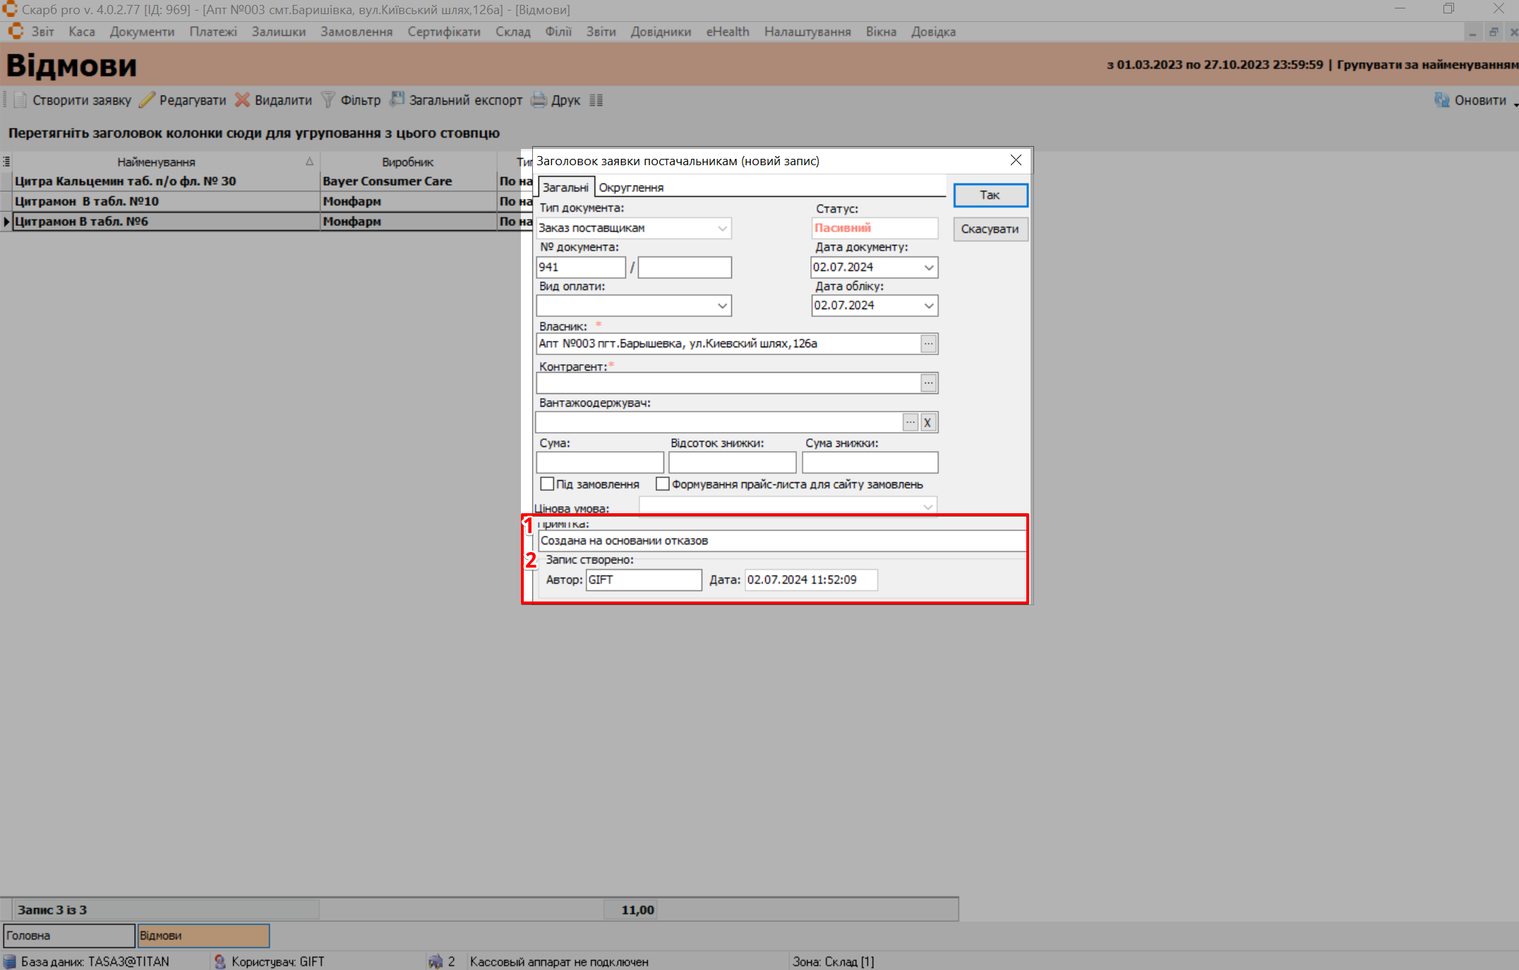The width and height of the screenshot is (1519, 970).
Task: Switch to the Округлення tab
Action: coord(631,188)
